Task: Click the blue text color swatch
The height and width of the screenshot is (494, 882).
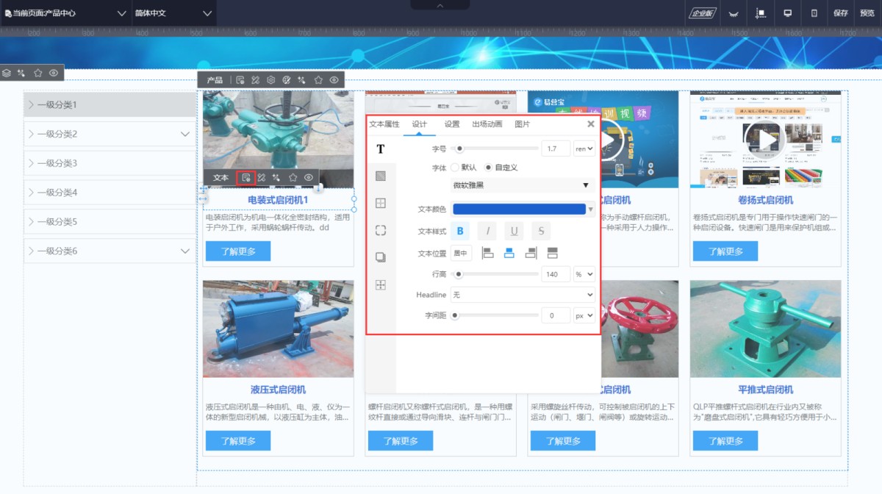Action: (x=519, y=210)
